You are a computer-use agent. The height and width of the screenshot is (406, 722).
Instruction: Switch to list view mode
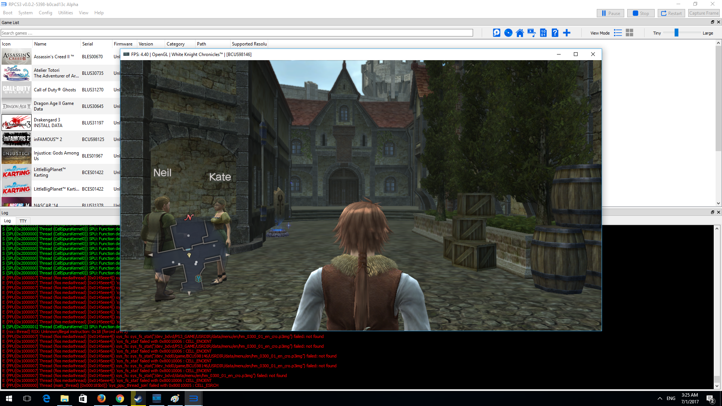click(618, 33)
